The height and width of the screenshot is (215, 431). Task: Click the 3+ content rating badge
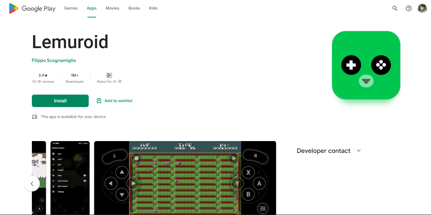tap(109, 75)
